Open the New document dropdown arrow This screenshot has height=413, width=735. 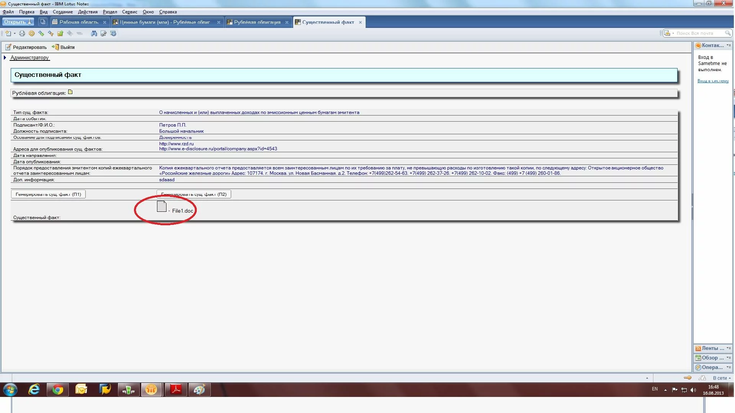click(x=15, y=34)
